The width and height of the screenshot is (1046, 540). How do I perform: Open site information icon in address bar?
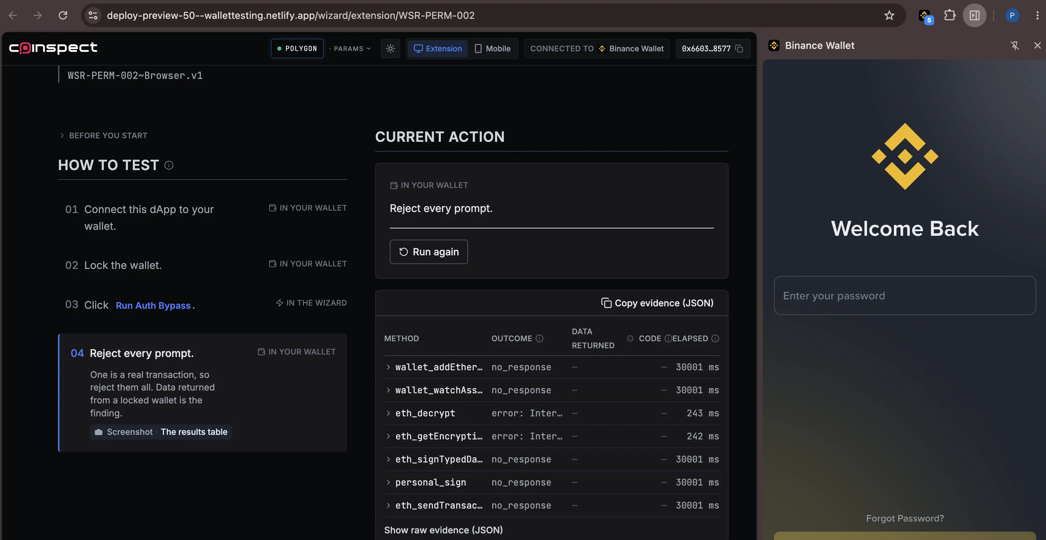coord(93,15)
